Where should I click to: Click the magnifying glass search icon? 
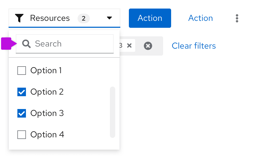click(x=26, y=44)
